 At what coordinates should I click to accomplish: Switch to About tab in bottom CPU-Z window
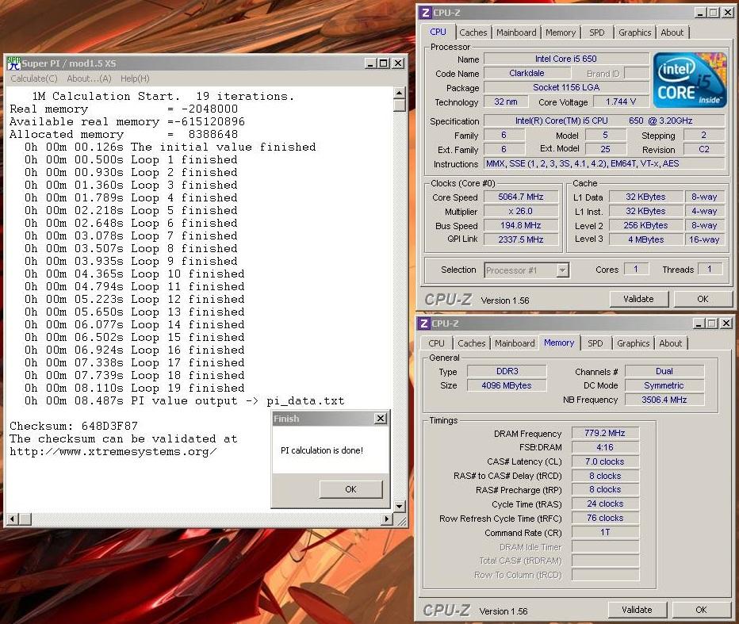click(x=670, y=343)
